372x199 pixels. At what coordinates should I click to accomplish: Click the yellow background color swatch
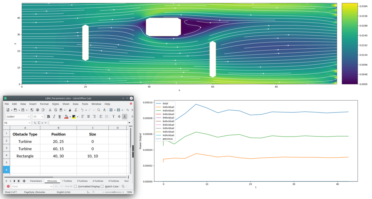tap(73, 117)
